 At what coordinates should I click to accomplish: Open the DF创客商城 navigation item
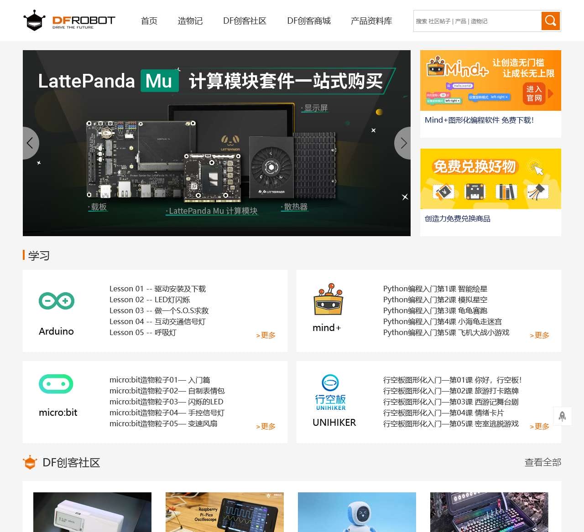click(309, 21)
